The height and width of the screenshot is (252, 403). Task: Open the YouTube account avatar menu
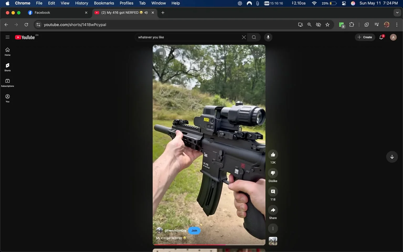(x=393, y=37)
